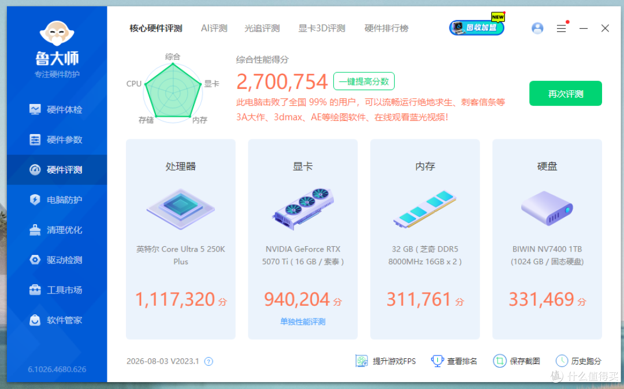Open the user account avatar icon
The height and width of the screenshot is (389, 624).
pyautogui.click(x=537, y=28)
